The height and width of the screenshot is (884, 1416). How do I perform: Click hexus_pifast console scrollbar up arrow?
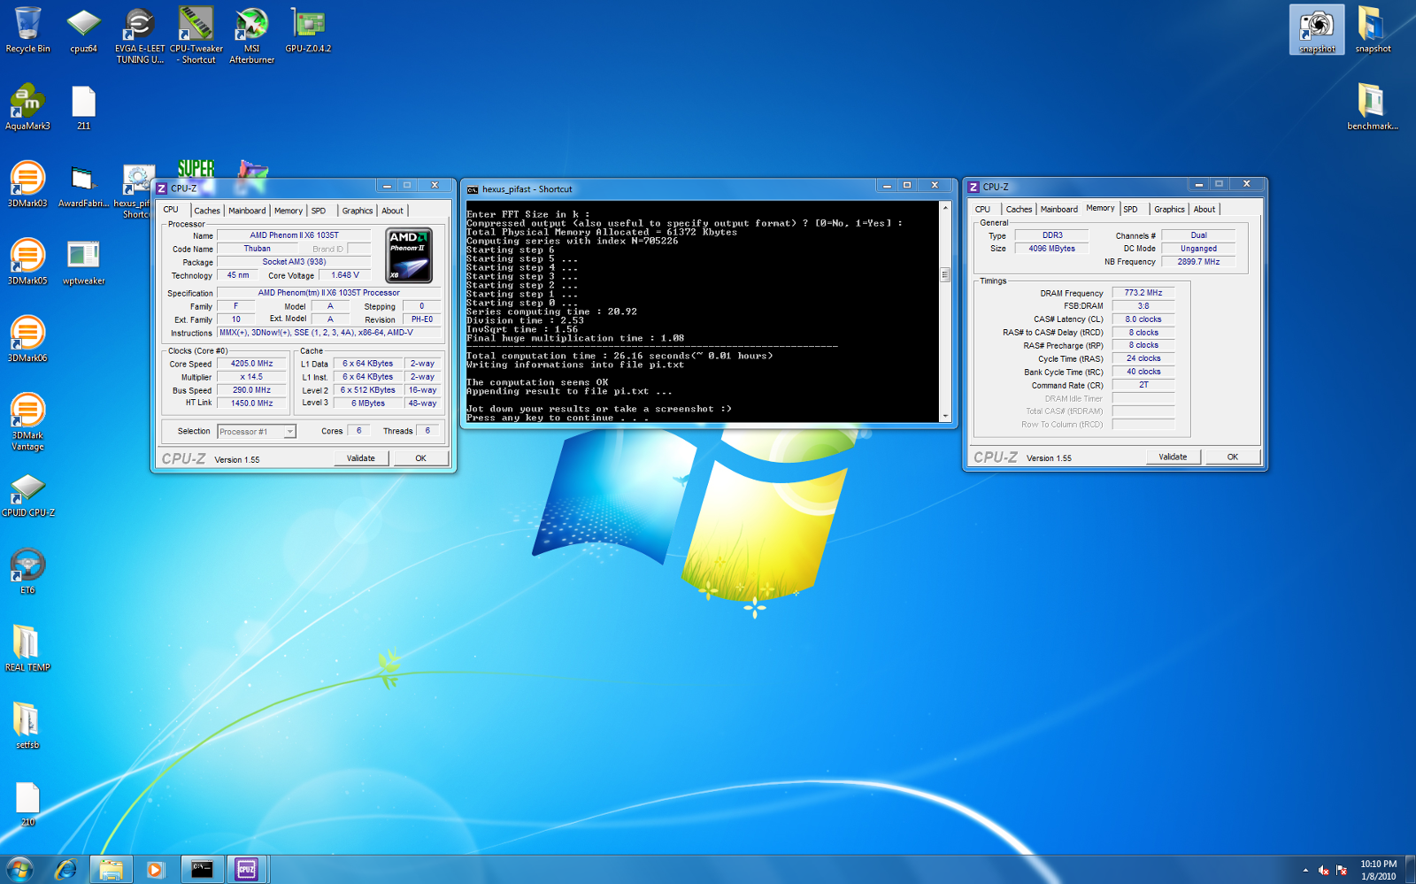[x=945, y=208]
